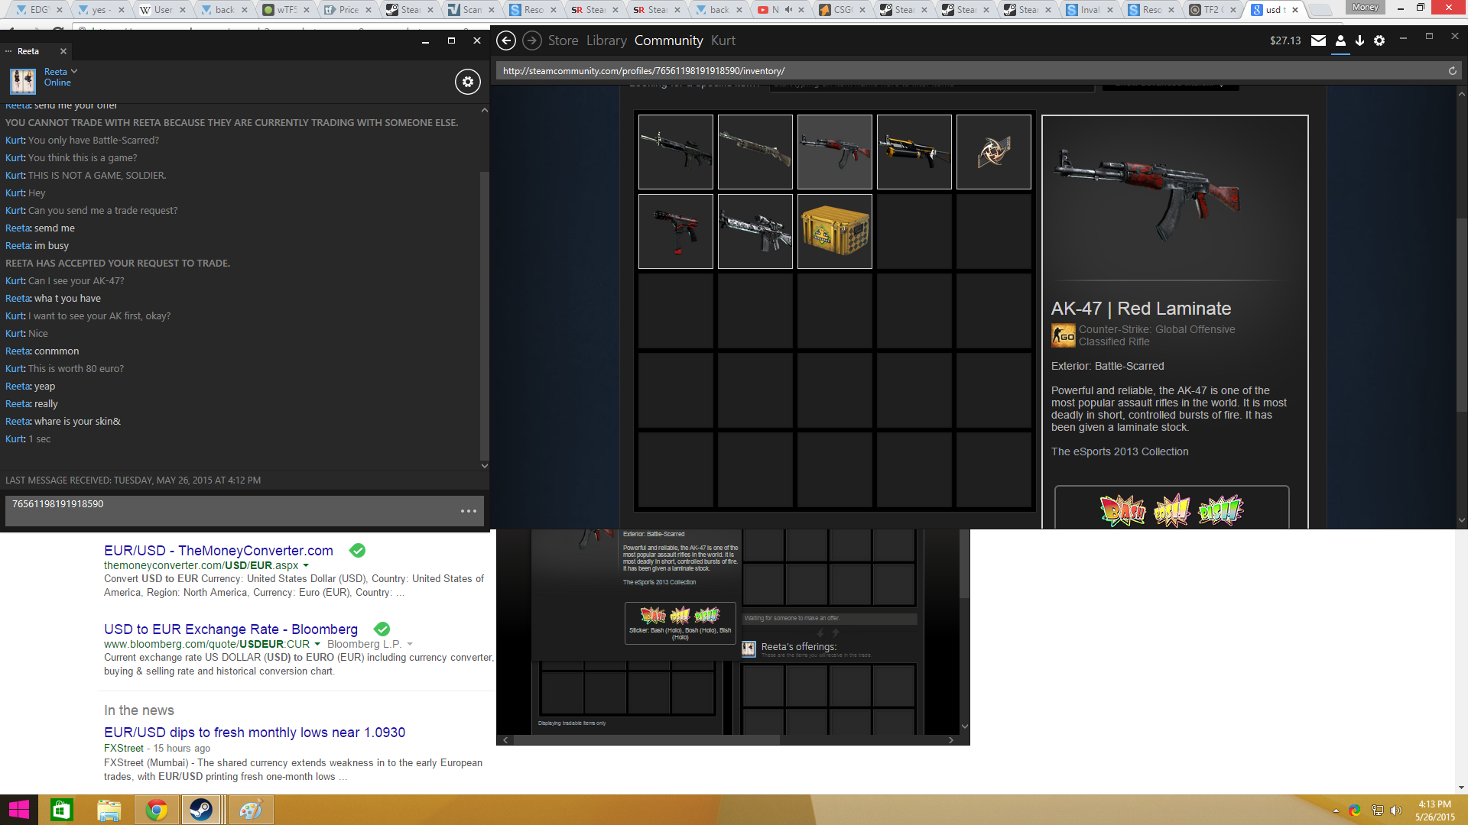This screenshot has height=825, width=1468.
Task: Select the yellow weapon case item
Action: [x=834, y=231]
